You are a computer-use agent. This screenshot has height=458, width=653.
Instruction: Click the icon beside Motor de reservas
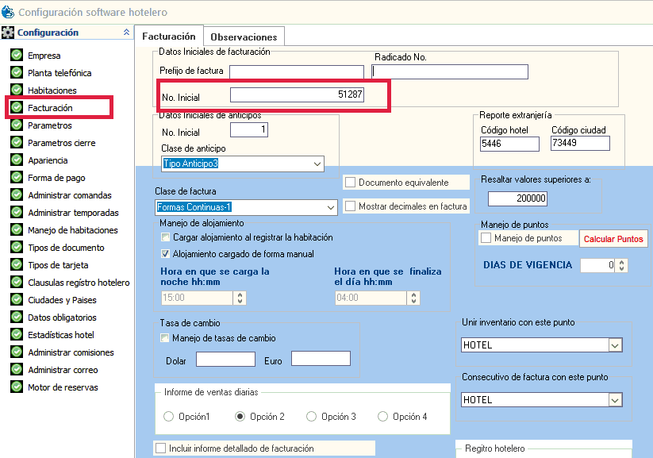17,387
